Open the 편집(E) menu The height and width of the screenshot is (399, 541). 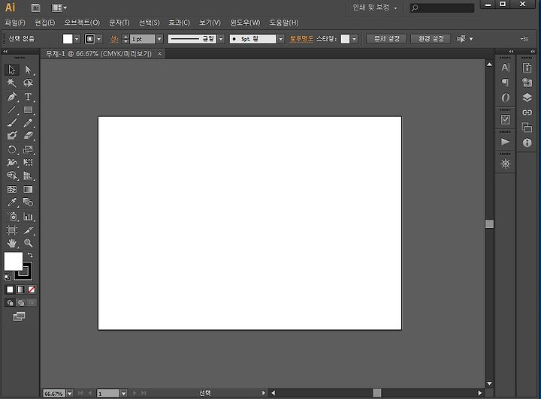[x=45, y=22]
